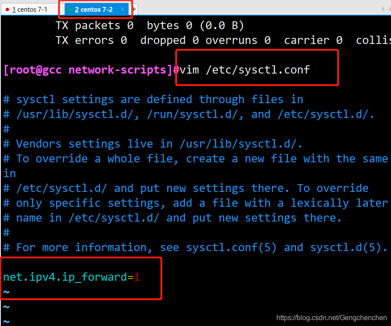
Task: Click '# only specific settings' comment line
Action: [195, 203]
